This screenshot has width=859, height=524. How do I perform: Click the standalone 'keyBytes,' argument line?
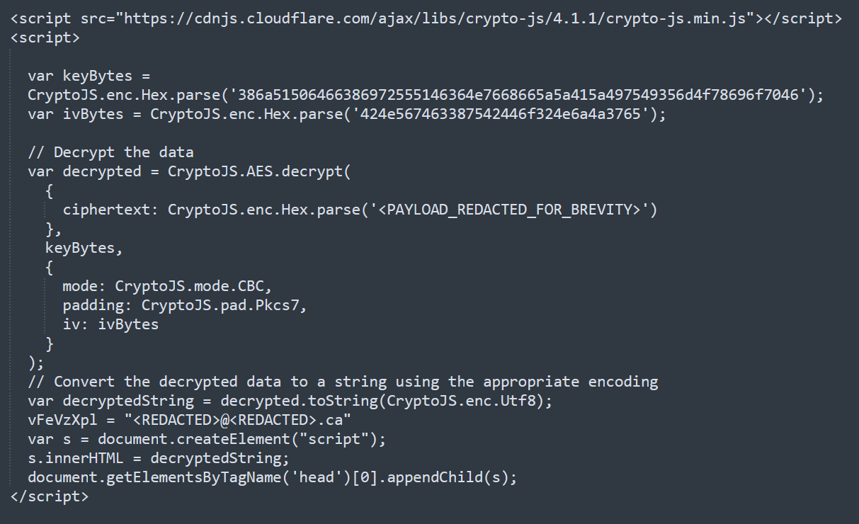[x=80, y=248]
